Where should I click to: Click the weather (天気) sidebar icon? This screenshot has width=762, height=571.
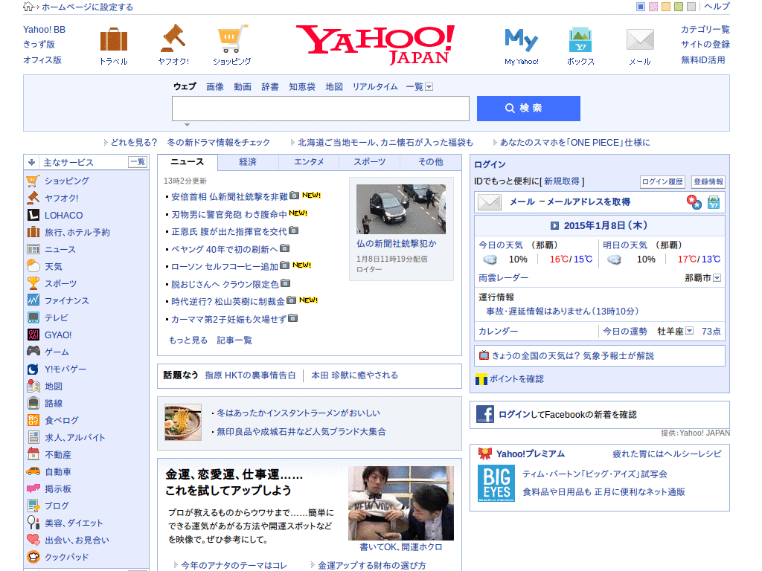[x=33, y=266]
